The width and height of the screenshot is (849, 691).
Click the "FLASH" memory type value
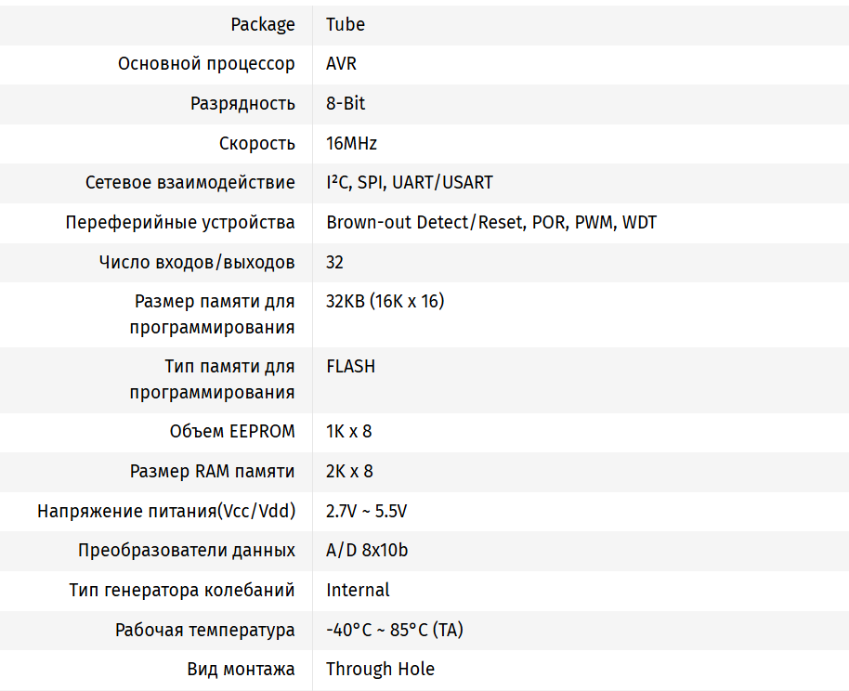coord(350,366)
